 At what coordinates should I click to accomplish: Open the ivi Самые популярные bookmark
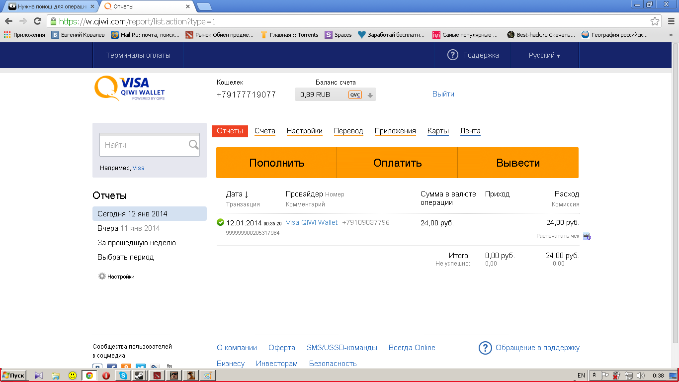pyautogui.click(x=465, y=35)
